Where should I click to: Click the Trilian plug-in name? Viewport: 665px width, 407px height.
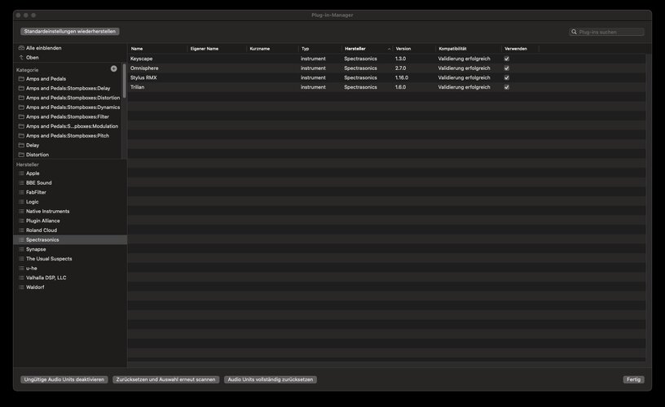(x=138, y=87)
